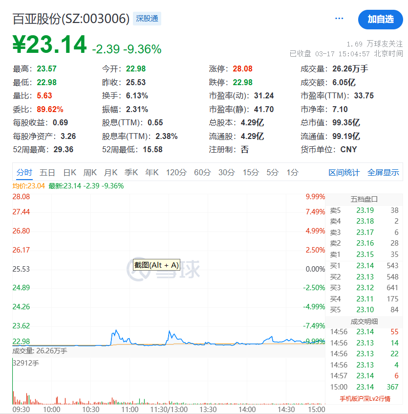Screen dimensions: 408x414
Task: Click the 28.08 top price axis label
Action: [21, 197]
